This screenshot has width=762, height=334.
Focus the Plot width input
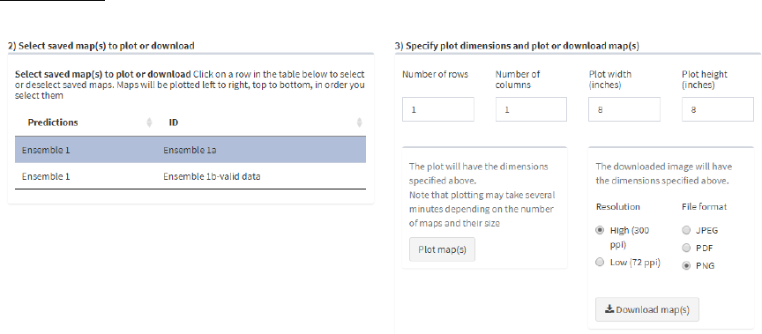pyautogui.click(x=624, y=109)
